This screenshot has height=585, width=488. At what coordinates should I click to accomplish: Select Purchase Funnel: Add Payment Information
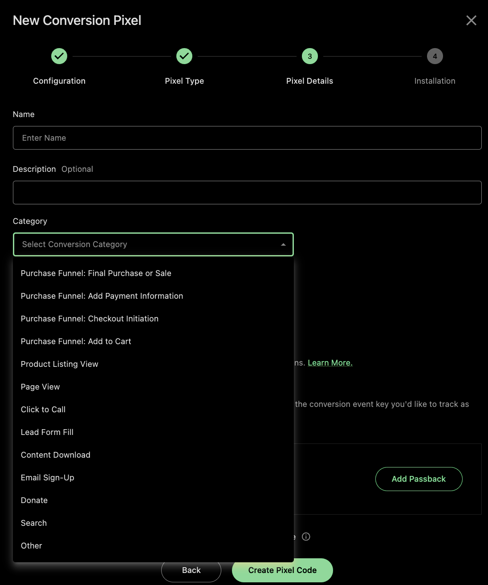(x=153, y=296)
